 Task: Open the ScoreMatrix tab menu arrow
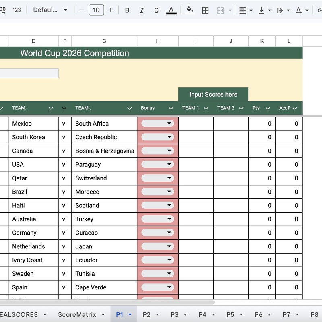(x=103, y=314)
